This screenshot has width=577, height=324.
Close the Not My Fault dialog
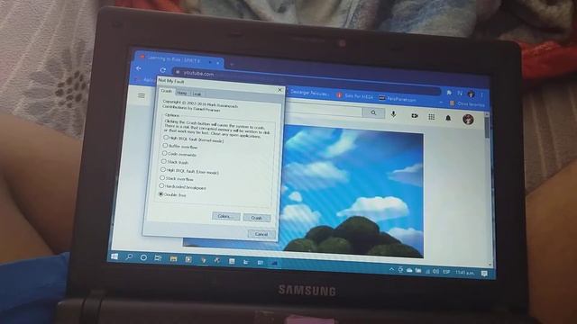click(x=279, y=90)
